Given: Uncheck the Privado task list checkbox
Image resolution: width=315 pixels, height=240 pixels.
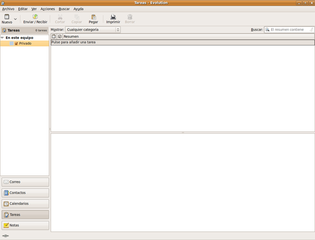Looking at the screenshot, I should coord(16,43).
